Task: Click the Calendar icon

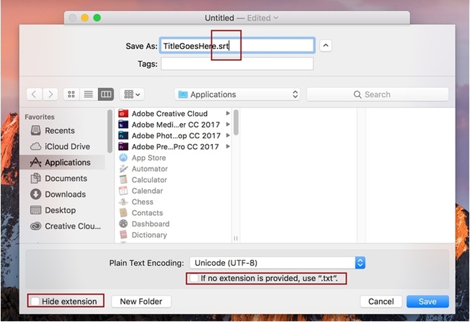Action: click(123, 190)
